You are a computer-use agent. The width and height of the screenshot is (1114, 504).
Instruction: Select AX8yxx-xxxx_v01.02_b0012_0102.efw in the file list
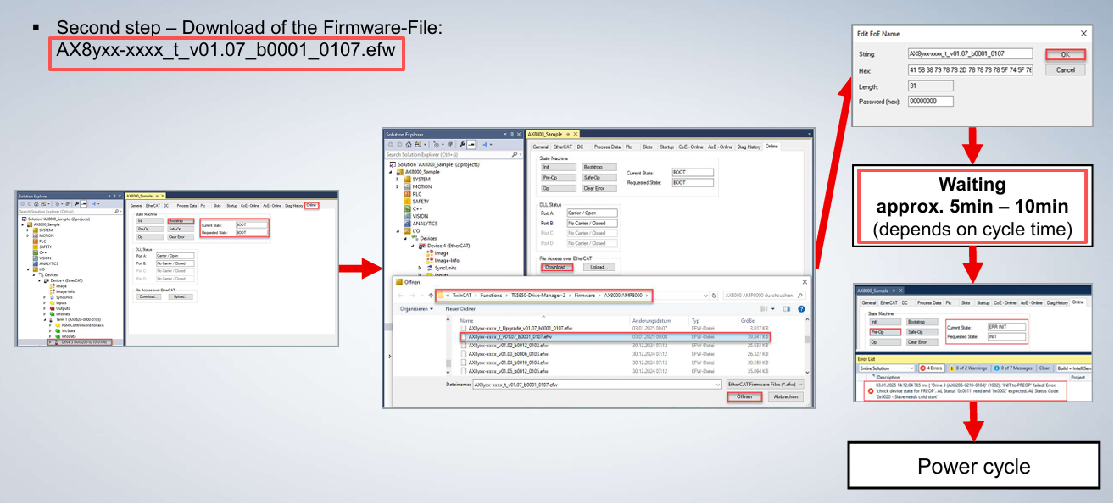tap(509, 346)
